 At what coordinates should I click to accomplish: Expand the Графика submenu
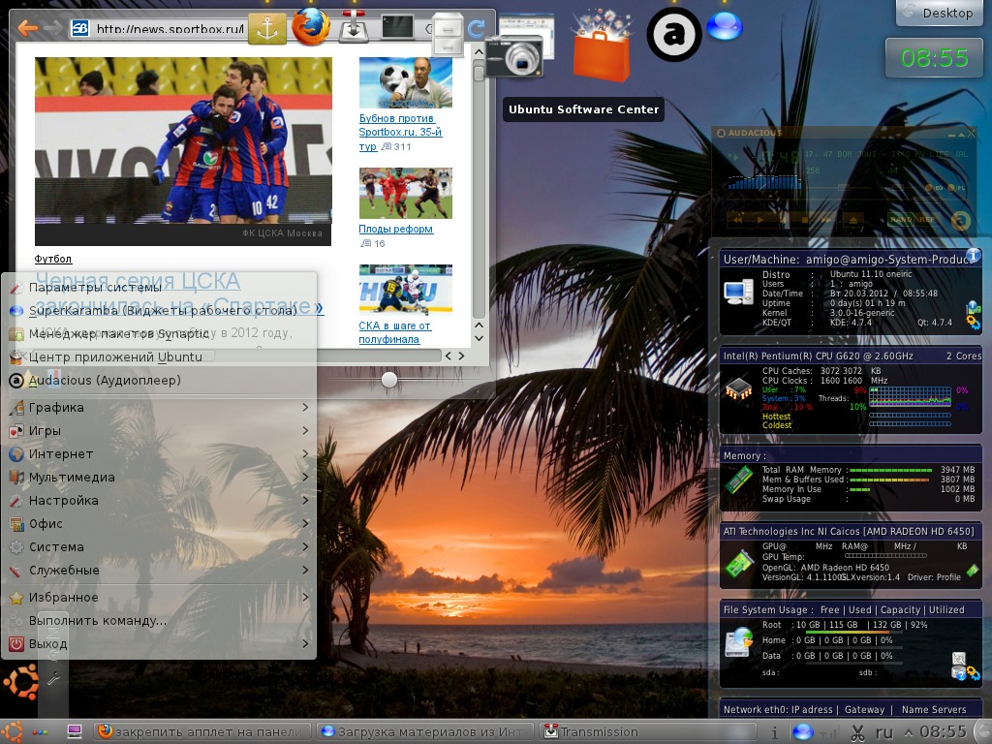click(x=158, y=408)
